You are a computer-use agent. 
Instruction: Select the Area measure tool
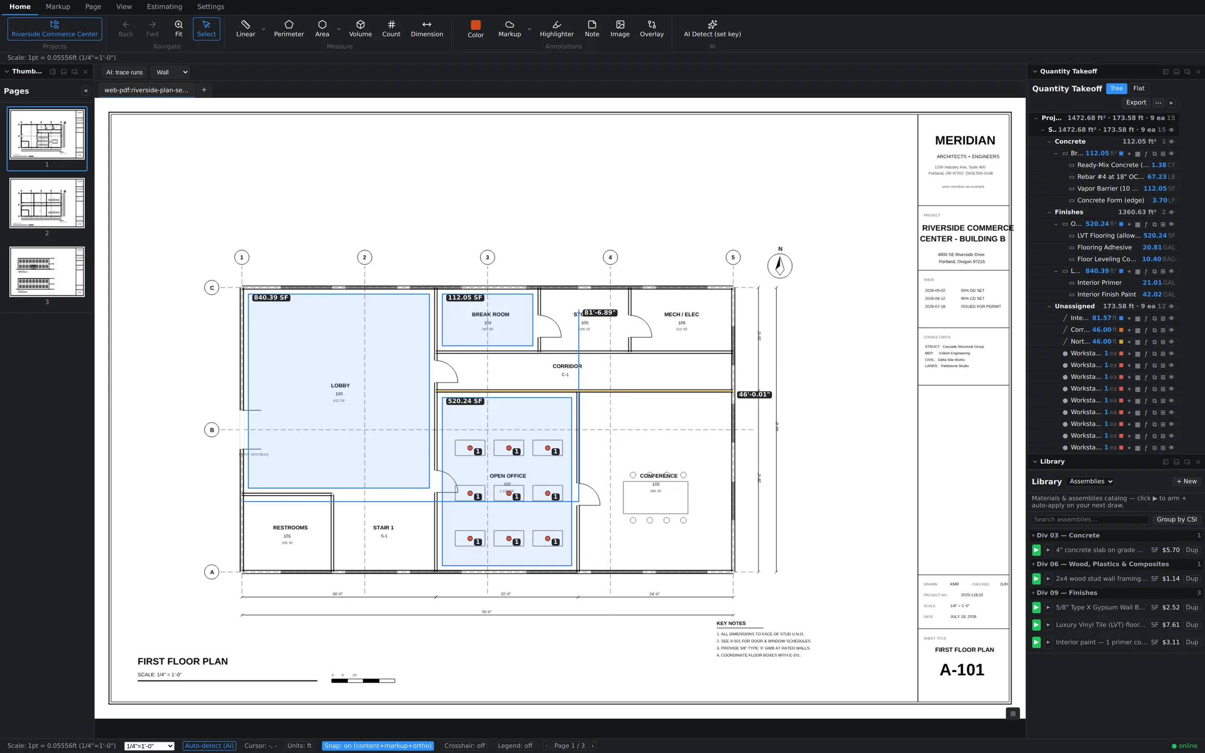click(322, 29)
